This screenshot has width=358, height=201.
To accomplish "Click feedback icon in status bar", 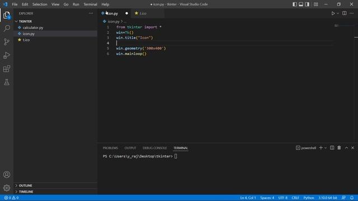I will point(343,198).
